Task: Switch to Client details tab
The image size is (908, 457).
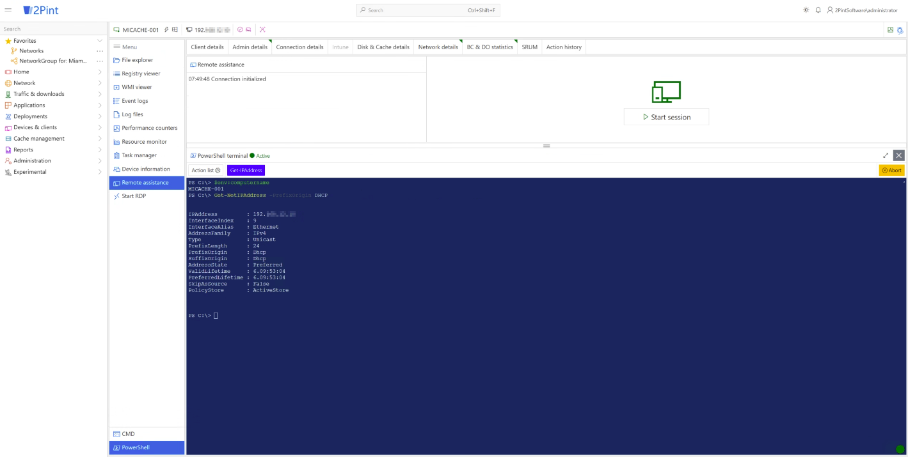Action: click(207, 47)
